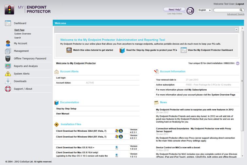Screen dimensions: 247x165
Task: Click the Account Alerts envelope icon
Action: [57, 72]
